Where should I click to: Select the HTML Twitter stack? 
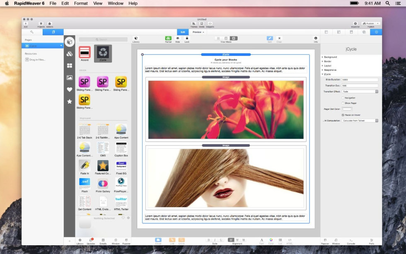(121, 203)
